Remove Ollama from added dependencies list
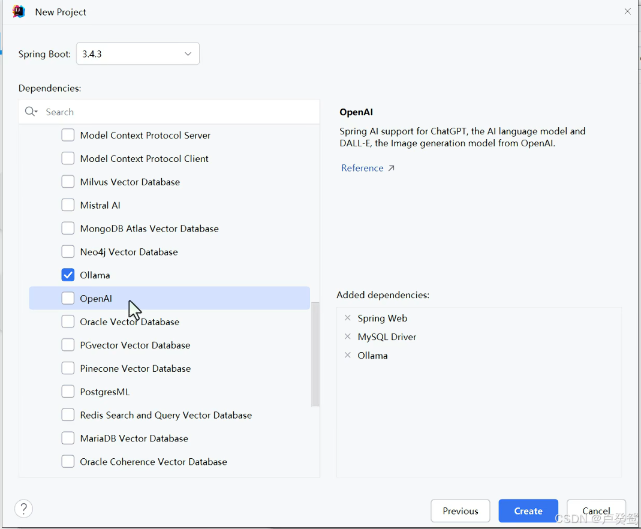The width and height of the screenshot is (641, 529). 347,355
